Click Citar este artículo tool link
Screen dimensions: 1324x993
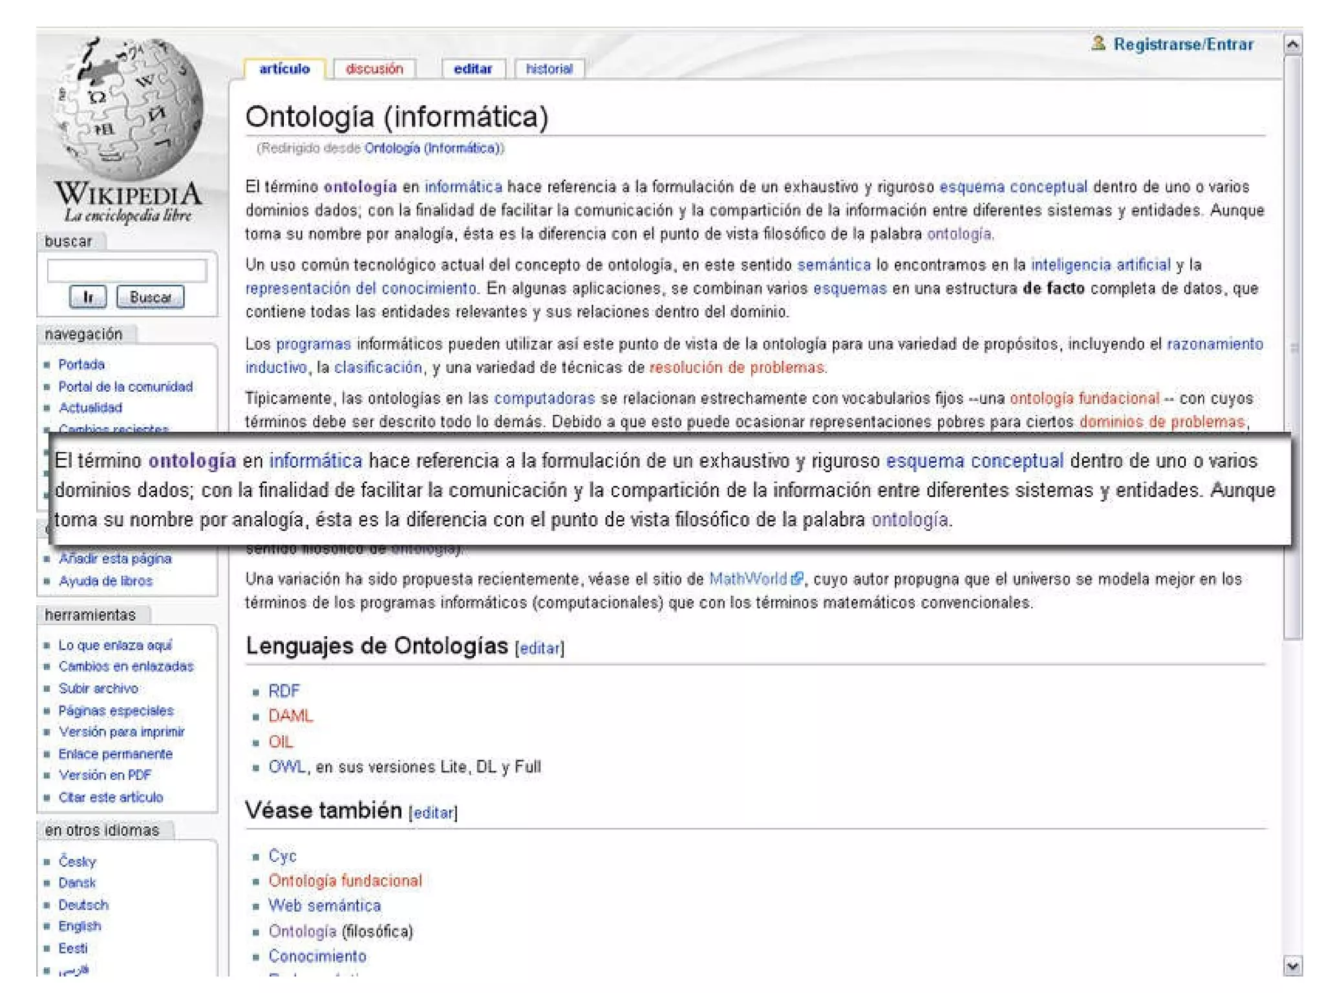pos(111,797)
